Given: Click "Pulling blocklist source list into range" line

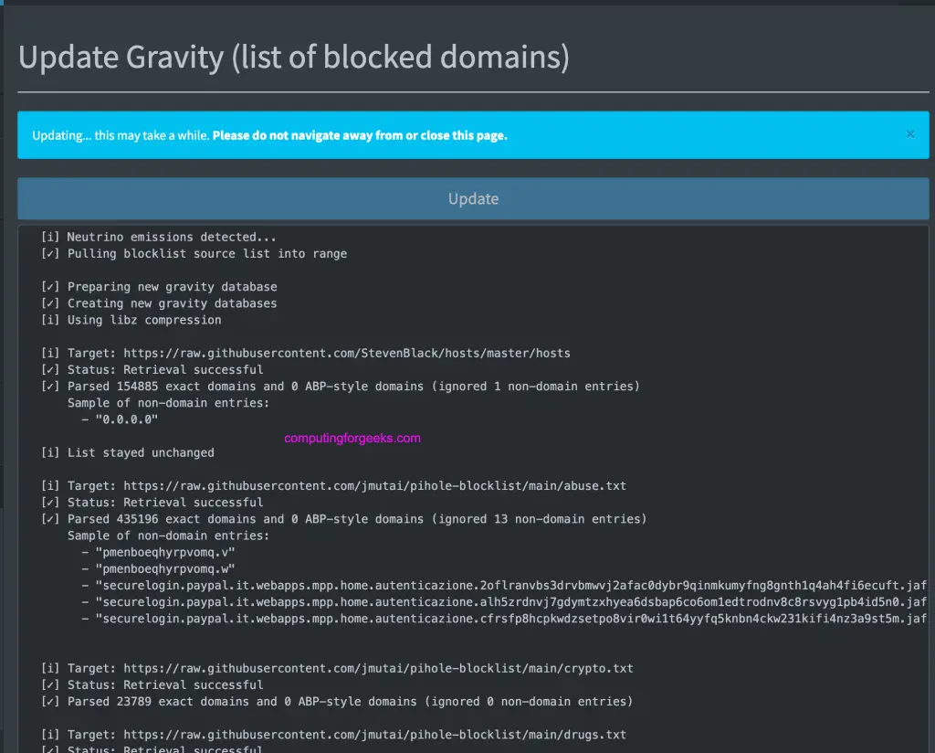Looking at the screenshot, I should [194, 253].
